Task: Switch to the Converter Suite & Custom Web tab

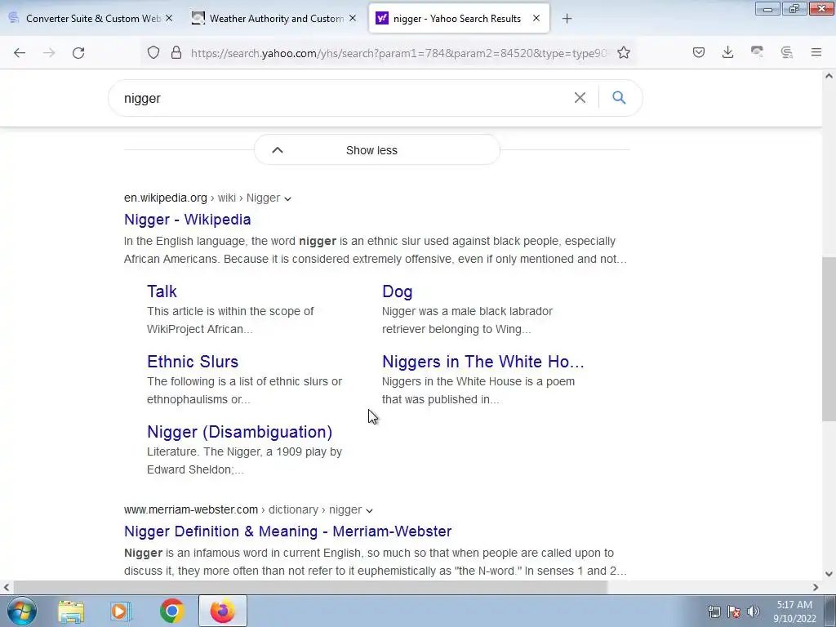Action: pyautogui.click(x=93, y=18)
